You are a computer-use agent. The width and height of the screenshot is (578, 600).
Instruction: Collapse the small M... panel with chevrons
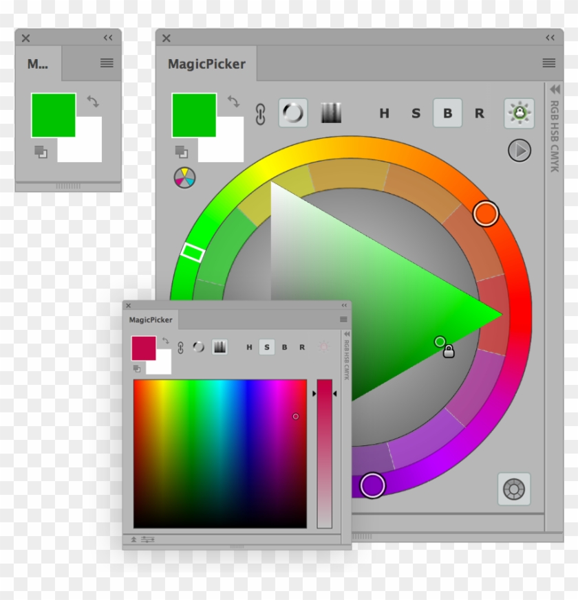[x=108, y=38]
